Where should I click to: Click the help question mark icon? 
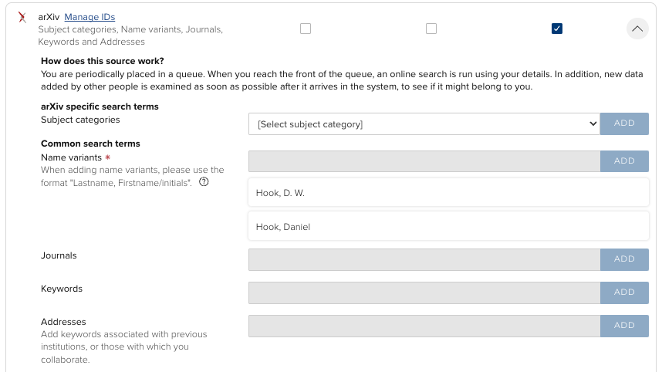pos(204,182)
